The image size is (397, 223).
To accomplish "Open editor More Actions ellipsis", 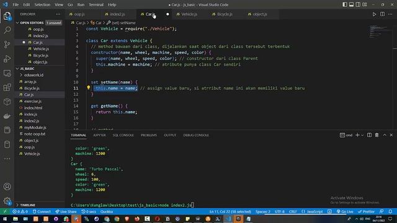I will [390, 14].
